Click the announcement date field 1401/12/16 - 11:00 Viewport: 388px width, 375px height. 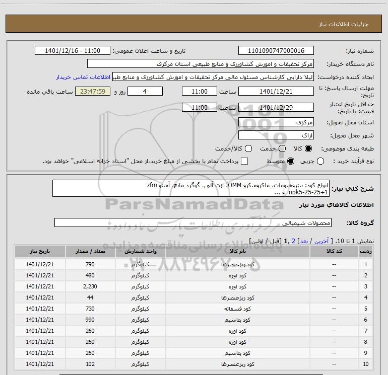point(73,50)
